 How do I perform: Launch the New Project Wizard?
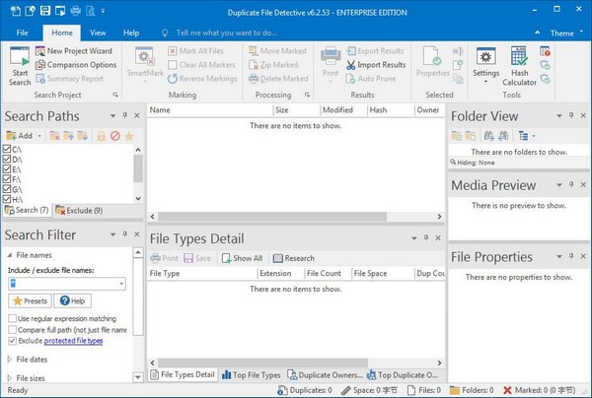[75, 50]
